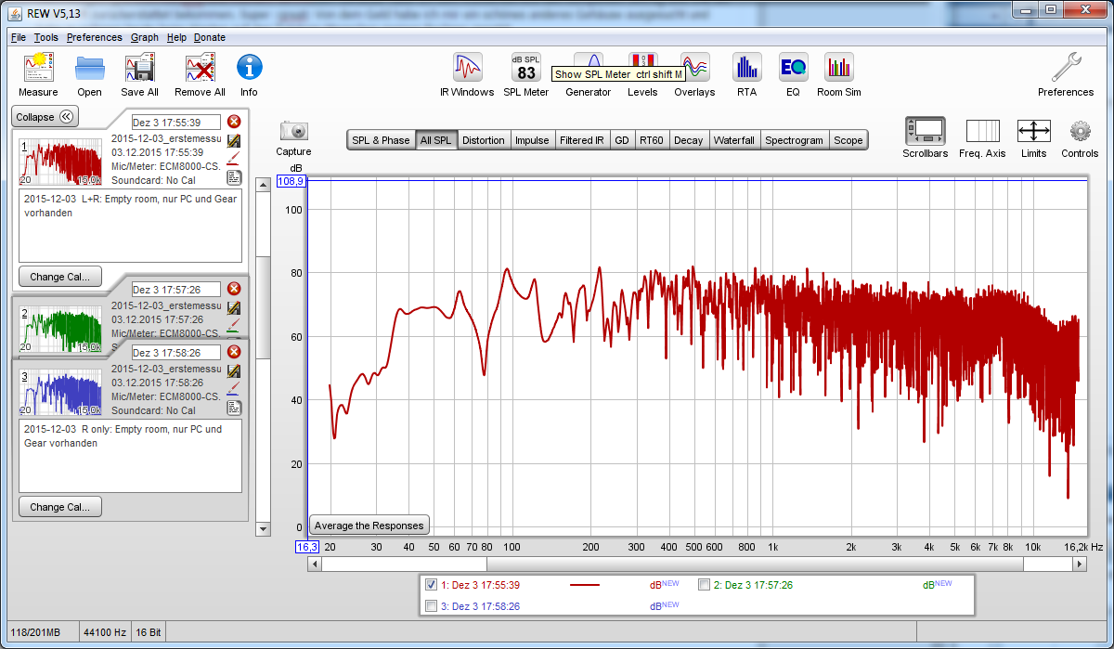Open the Preferences menu
Image resolution: width=1114 pixels, height=649 pixels.
coord(94,37)
